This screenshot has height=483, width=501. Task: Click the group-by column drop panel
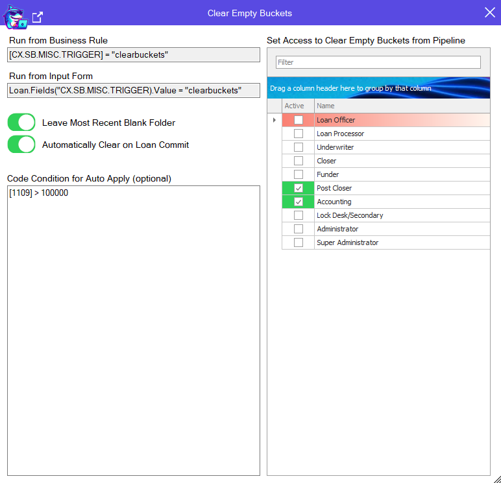378,88
